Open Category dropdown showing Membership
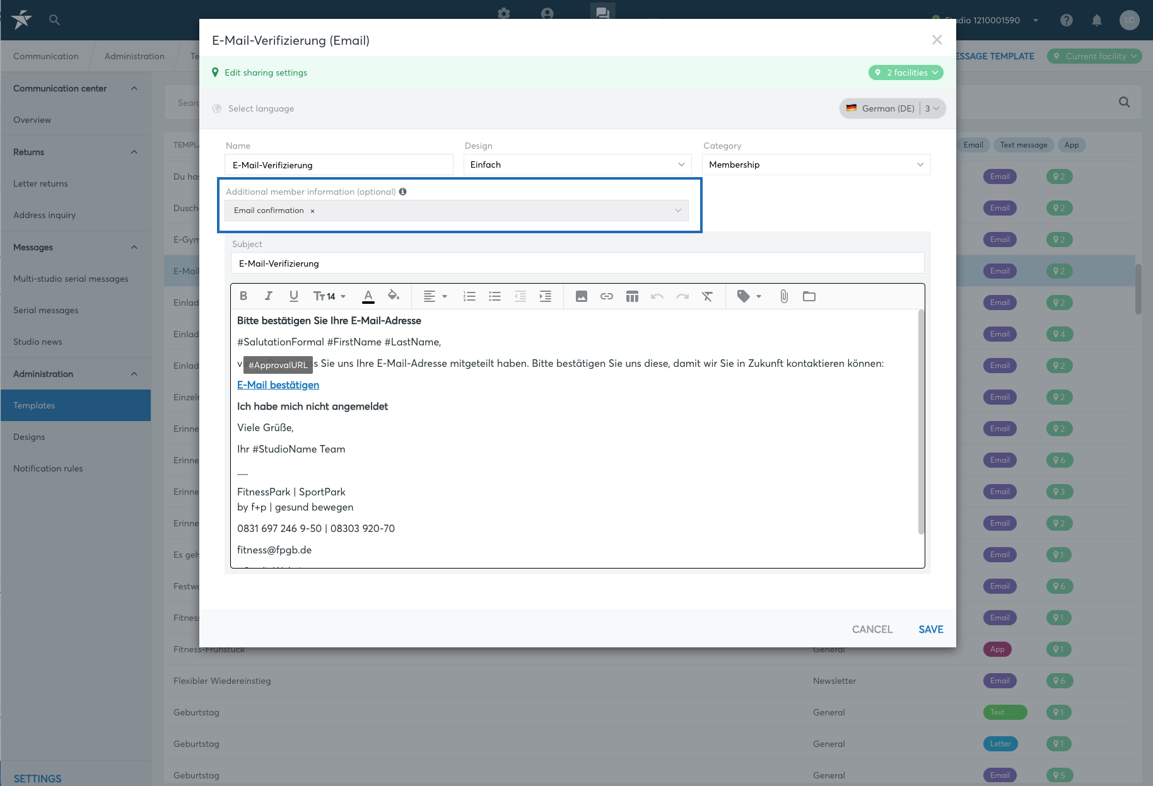This screenshot has width=1153, height=786. tap(816, 165)
